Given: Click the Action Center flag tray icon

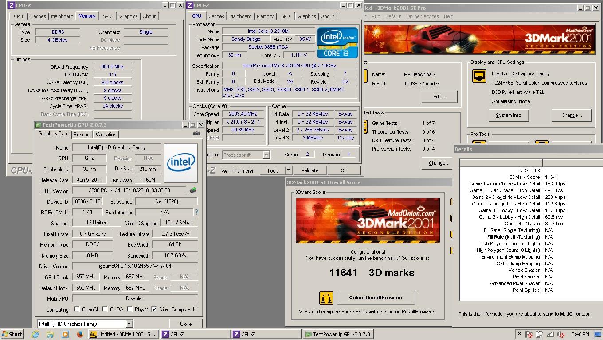Looking at the screenshot, I should [529, 334].
